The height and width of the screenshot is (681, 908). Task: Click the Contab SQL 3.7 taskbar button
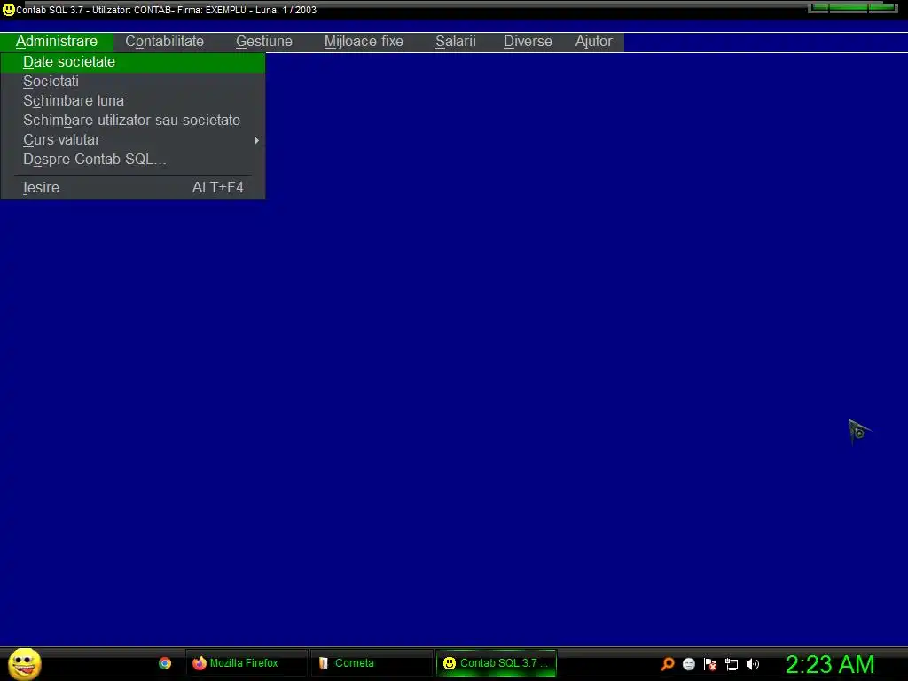(x=497, y=663)
